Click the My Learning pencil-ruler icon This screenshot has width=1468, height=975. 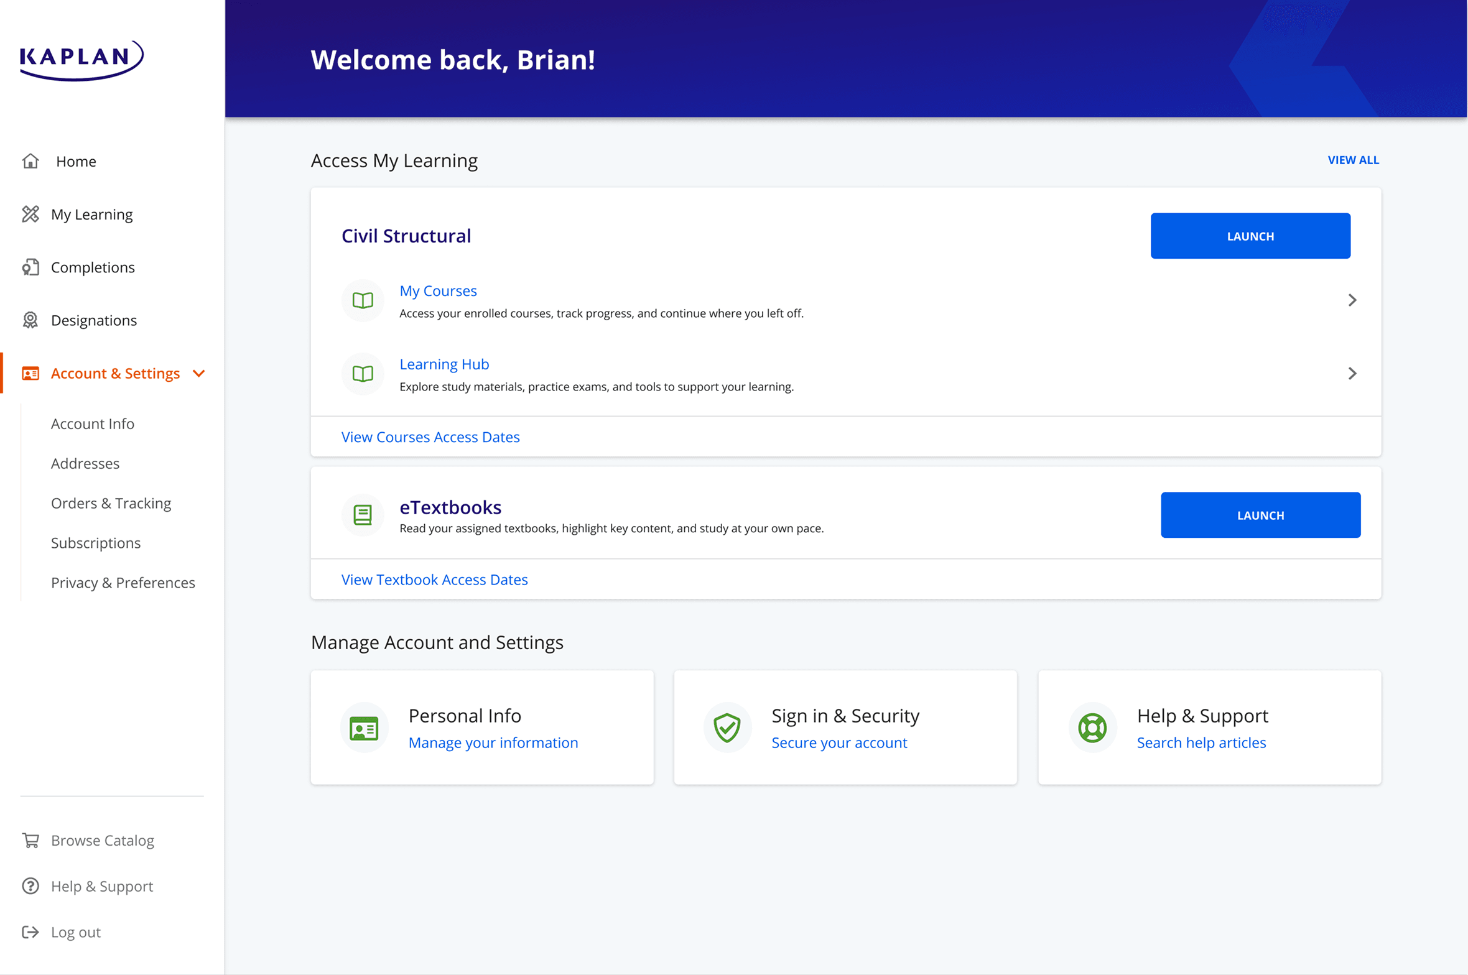pyautogui.click(x=30, y=214)
